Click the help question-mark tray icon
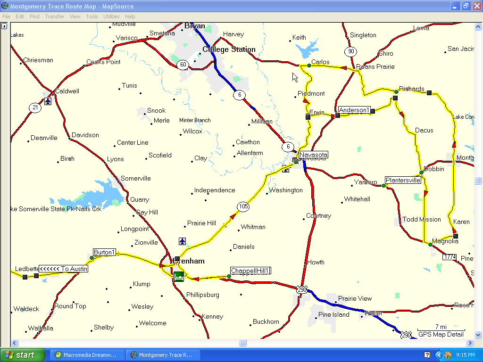 click(427, 355)
